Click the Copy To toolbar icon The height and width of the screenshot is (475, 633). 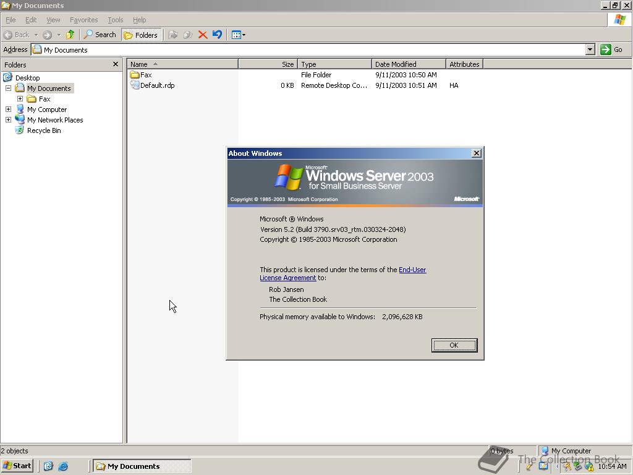pos(188,35)
